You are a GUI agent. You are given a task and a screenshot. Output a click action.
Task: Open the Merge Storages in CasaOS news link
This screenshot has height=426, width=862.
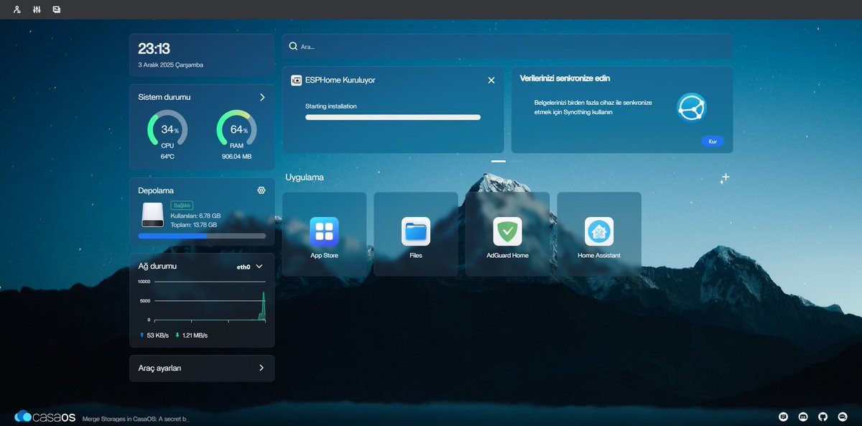tap(134, 418)
